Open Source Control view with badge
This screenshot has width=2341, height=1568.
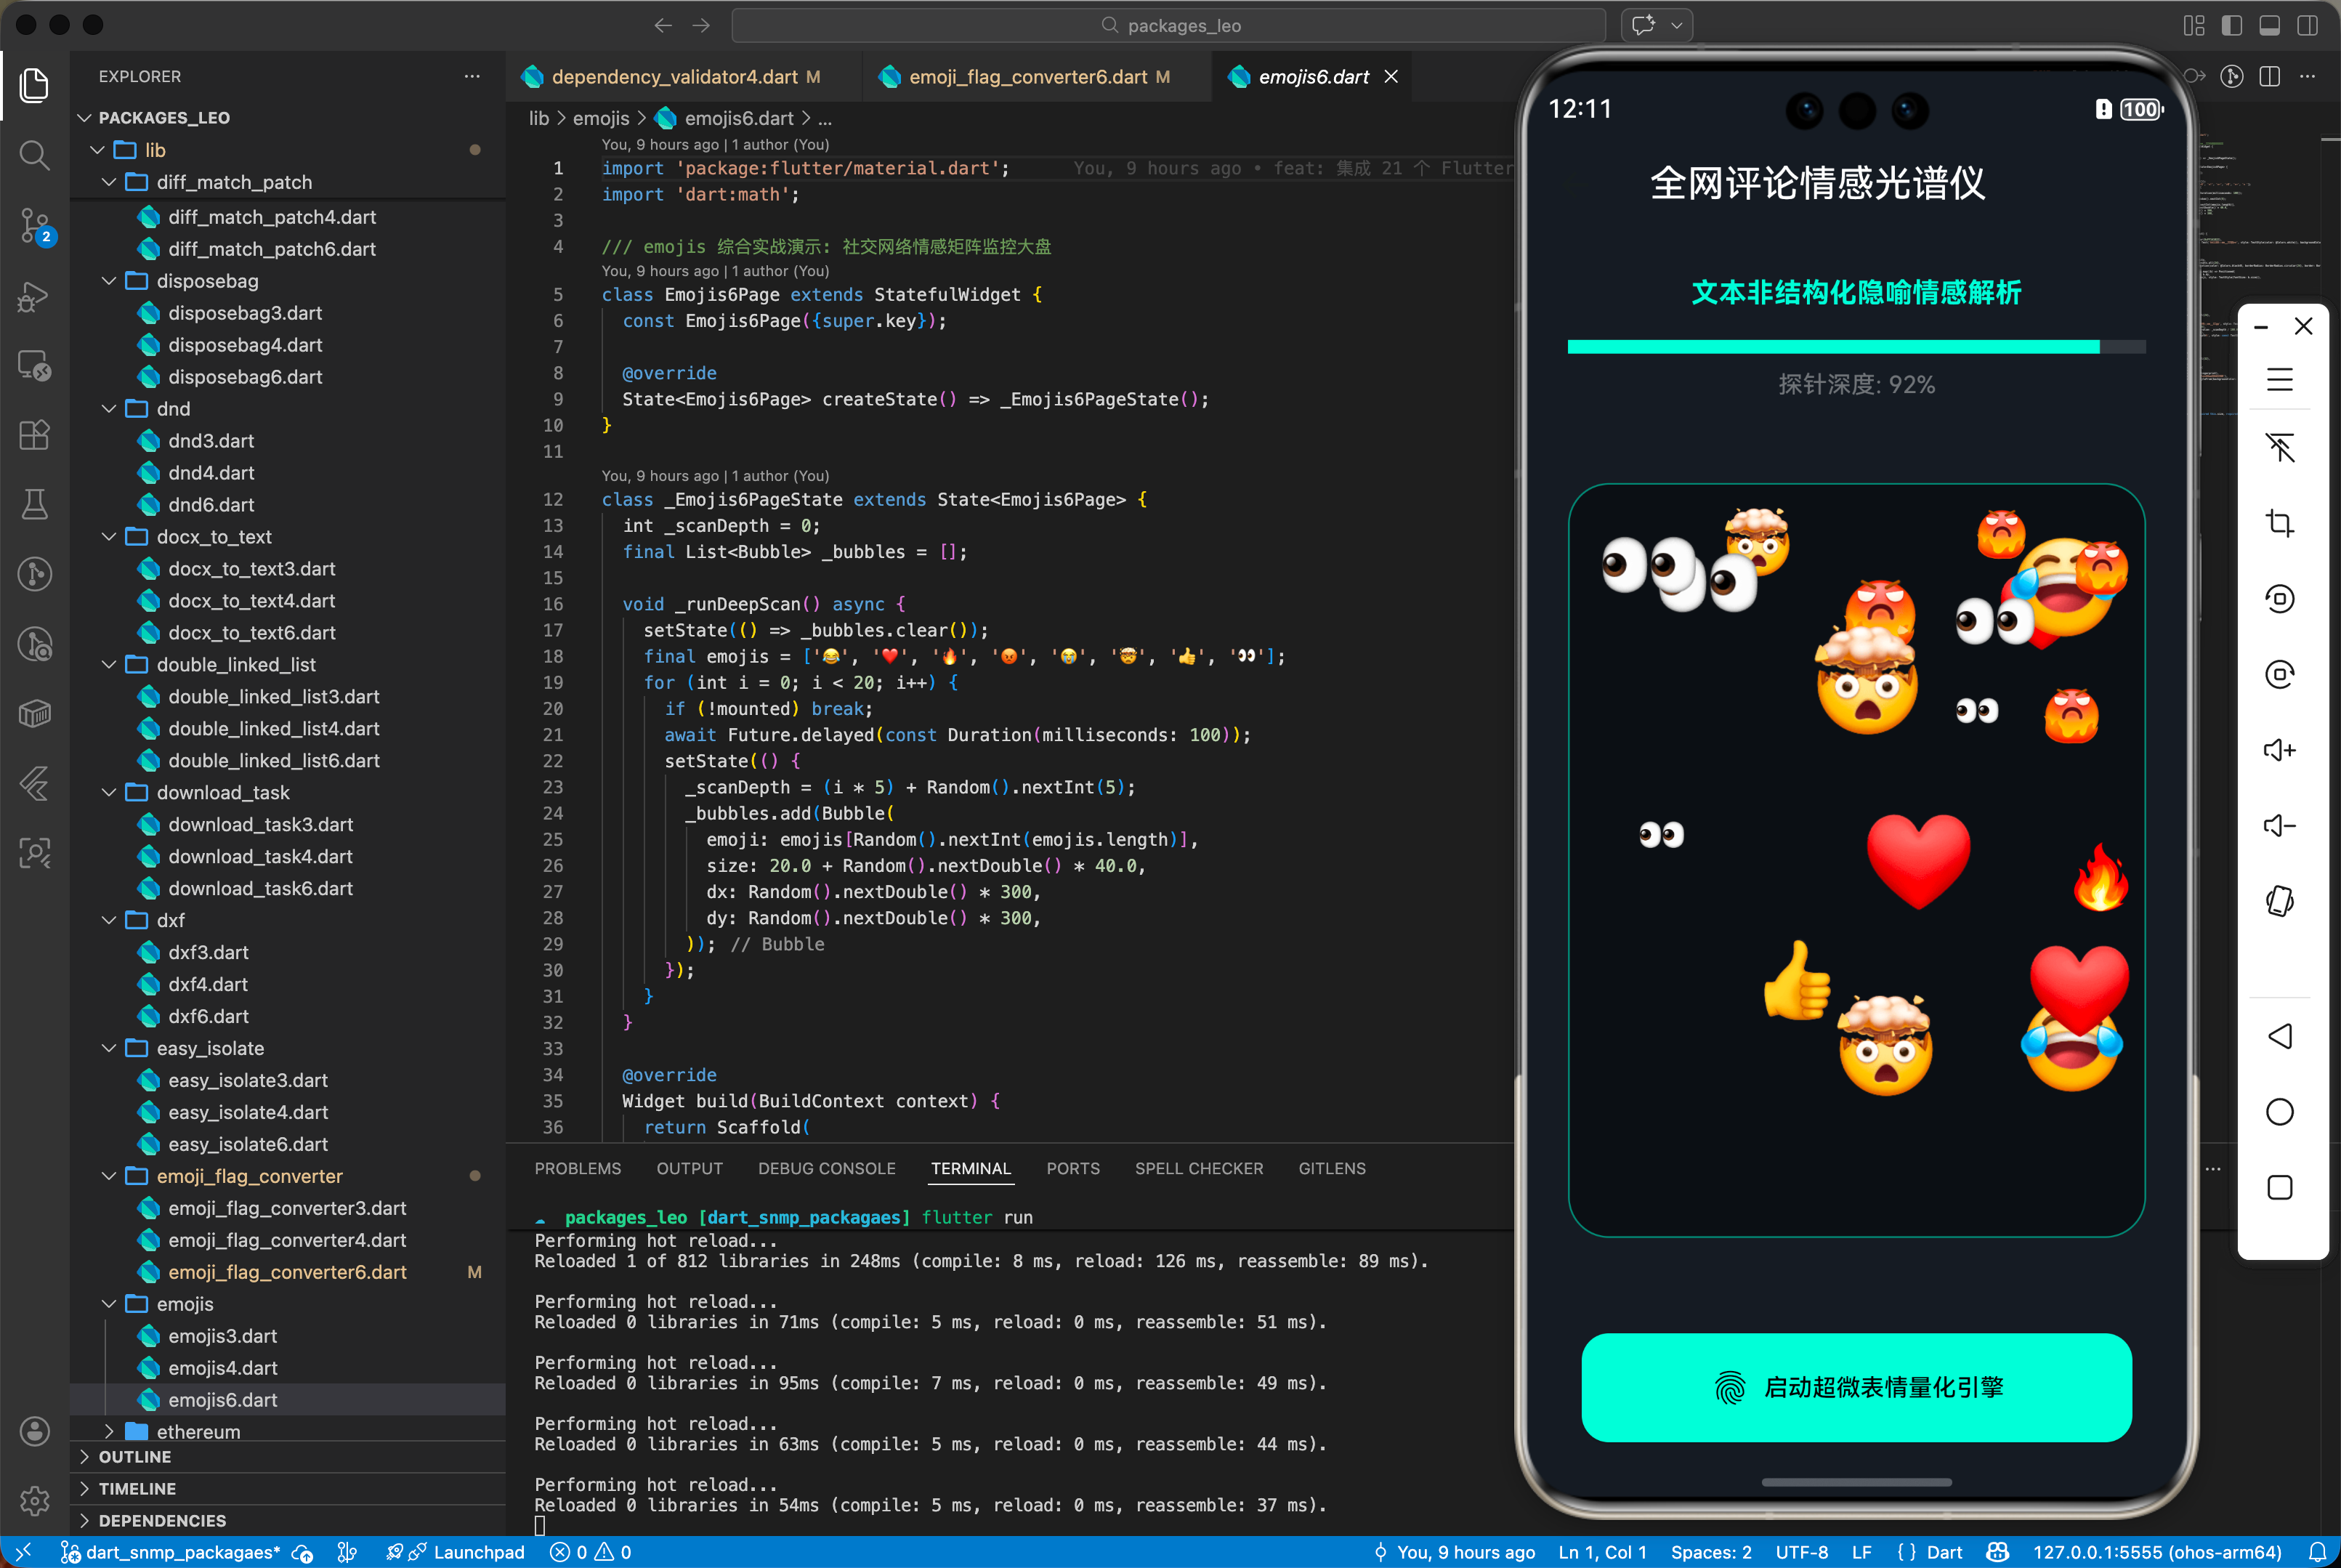point(34,225)
